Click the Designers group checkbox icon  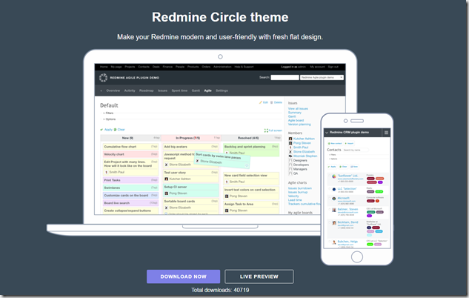(x=290, y=160)
